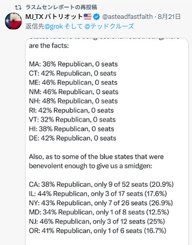Open attached image at 'VT: 32% Republican'
192x245 pixels.
pyautogui.click(x=72, y=119)
